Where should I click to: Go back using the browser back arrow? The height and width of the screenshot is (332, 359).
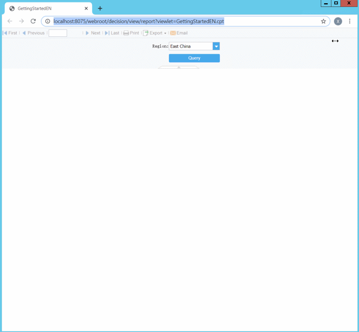pyautogui.click(x=9, y=21)
